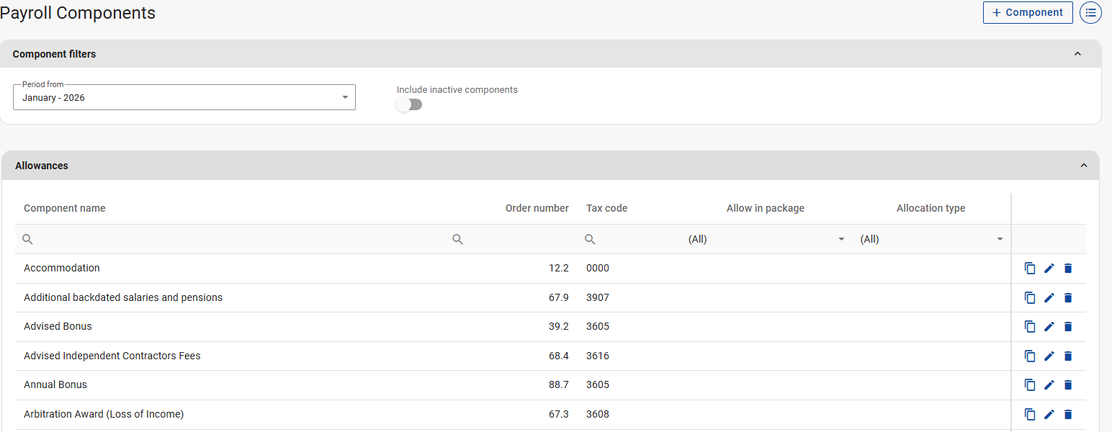
Task: Delete the Advised Bonus component
Action: tap(1068, 326)
